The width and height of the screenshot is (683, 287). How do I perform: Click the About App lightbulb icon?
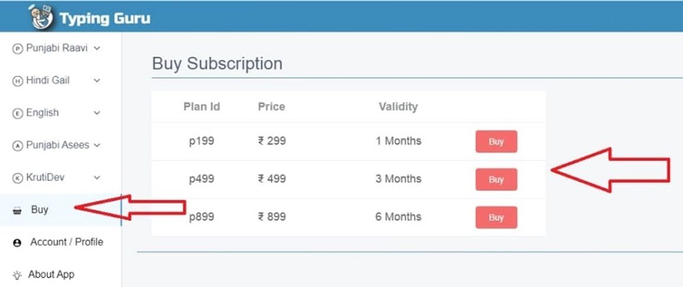coord(17,275)
